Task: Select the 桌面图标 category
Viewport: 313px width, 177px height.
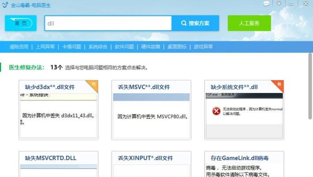Action: (177, 47)
